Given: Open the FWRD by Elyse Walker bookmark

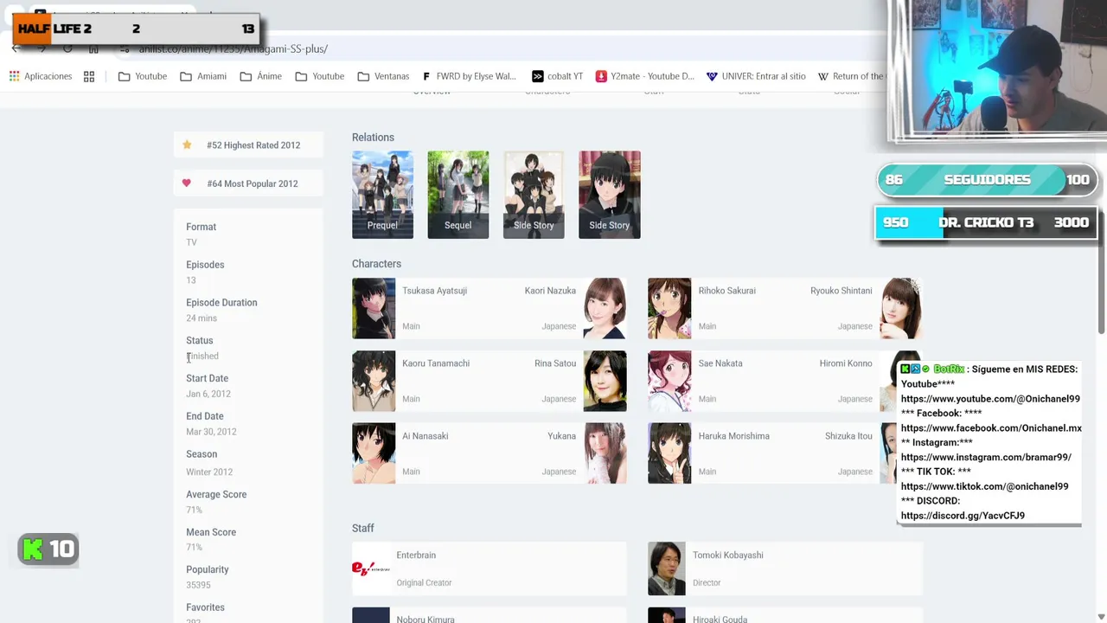Looking at the screenshot, I should [x=470, y=76].
